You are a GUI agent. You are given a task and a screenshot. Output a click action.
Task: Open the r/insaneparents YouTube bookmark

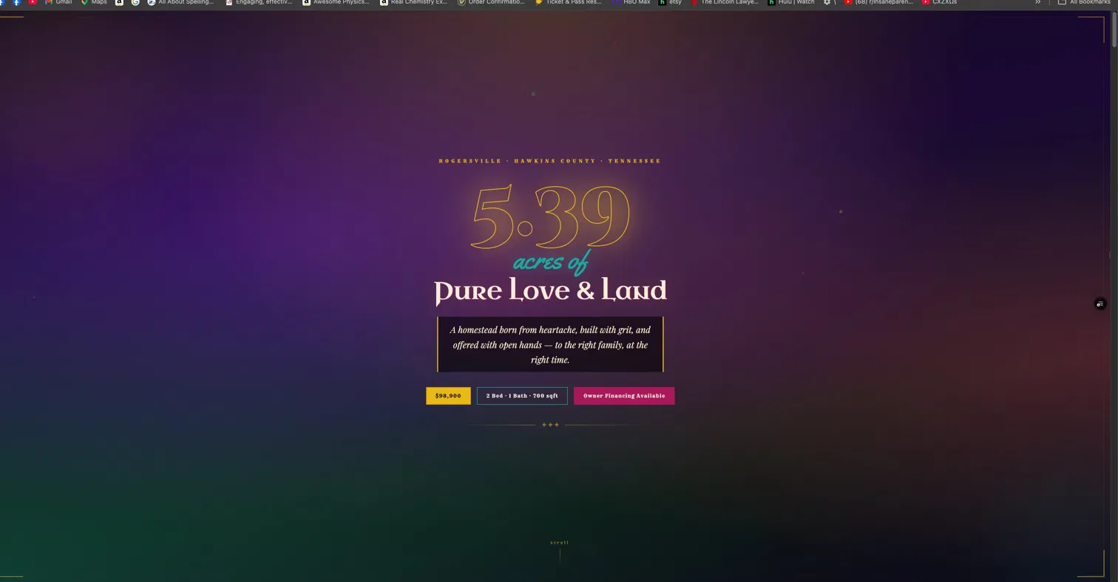point(878,2)
